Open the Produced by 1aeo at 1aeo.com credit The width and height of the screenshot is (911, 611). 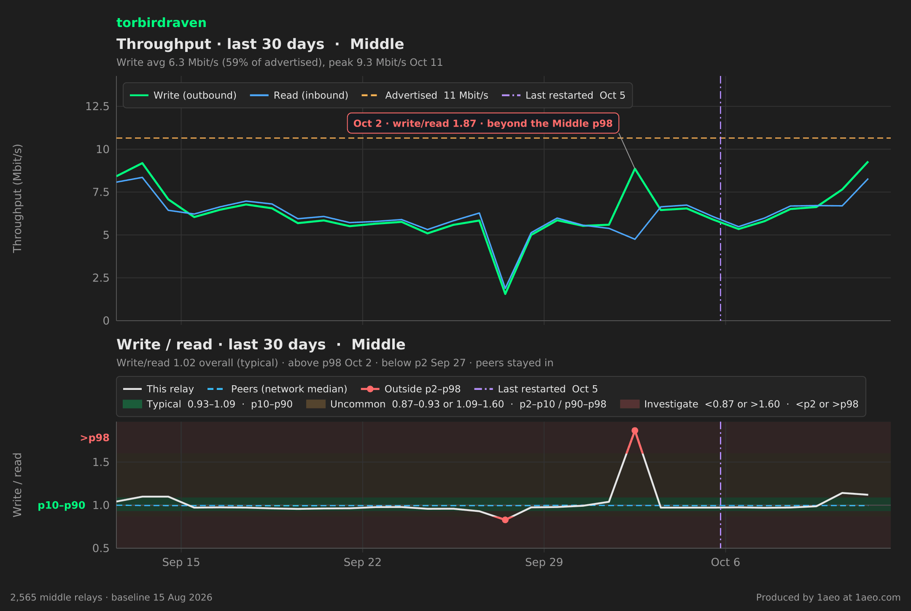[828, 597]
